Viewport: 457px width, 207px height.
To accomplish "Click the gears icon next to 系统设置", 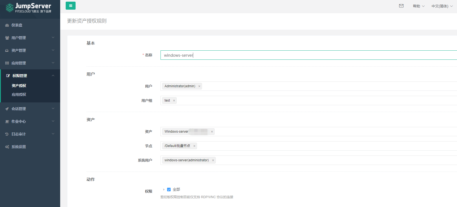I will (7, 147).
